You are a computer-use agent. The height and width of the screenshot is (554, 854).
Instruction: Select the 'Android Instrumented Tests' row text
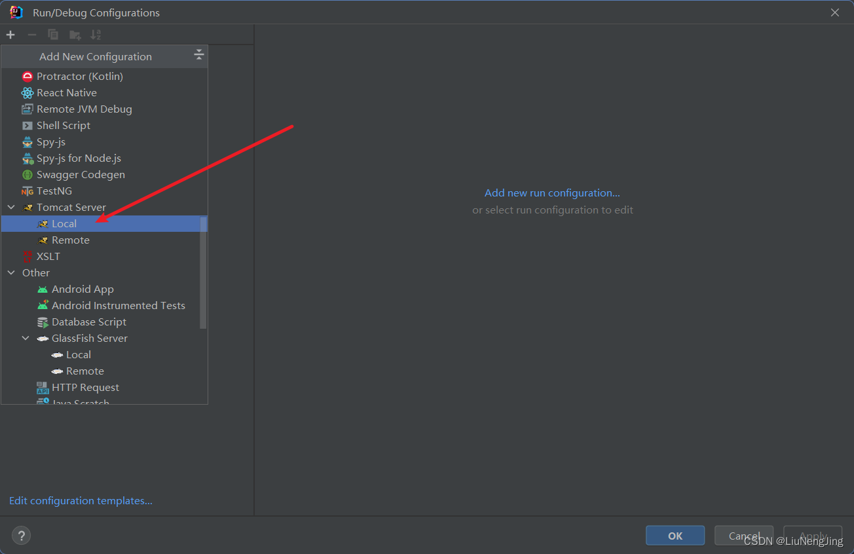point(119,306)
